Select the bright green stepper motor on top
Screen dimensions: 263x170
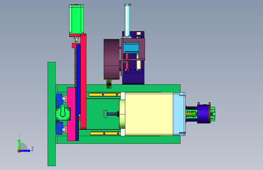(76, 19)
